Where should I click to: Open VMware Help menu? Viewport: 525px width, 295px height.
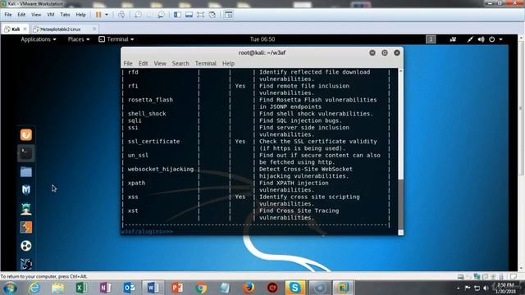click(80, 15)
